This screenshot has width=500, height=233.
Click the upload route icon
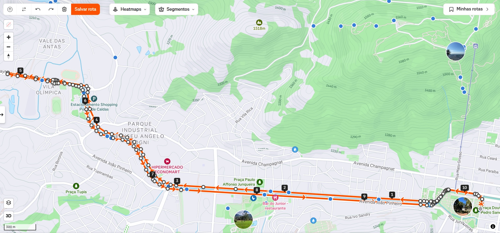point(10,9)
